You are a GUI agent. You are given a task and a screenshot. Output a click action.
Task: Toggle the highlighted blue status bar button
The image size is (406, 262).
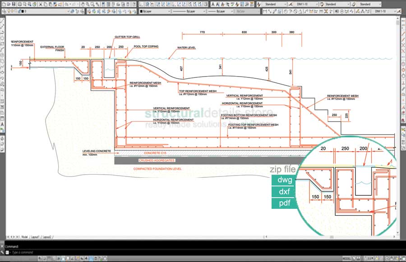(x=92, y=259)
